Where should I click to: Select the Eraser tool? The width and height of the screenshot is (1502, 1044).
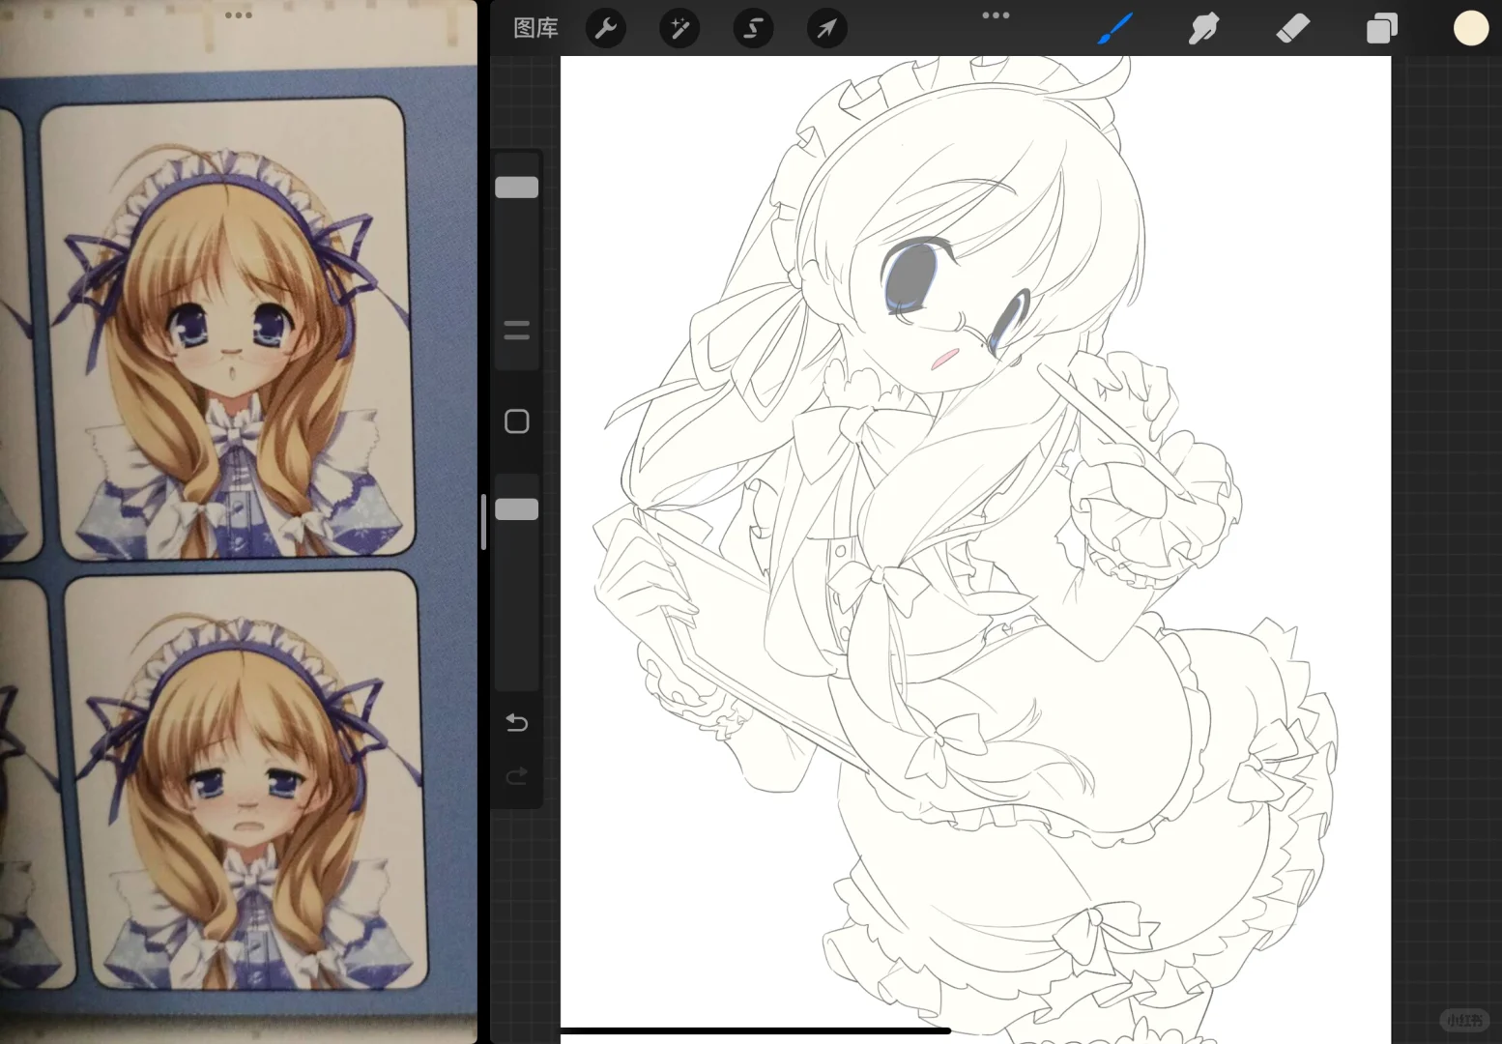tap(1292, 29)
